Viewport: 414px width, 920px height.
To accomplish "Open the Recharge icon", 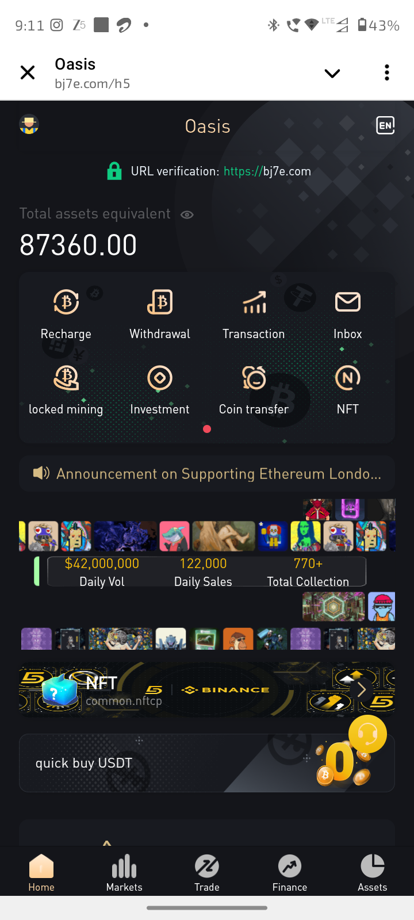I will coord(66,302).
